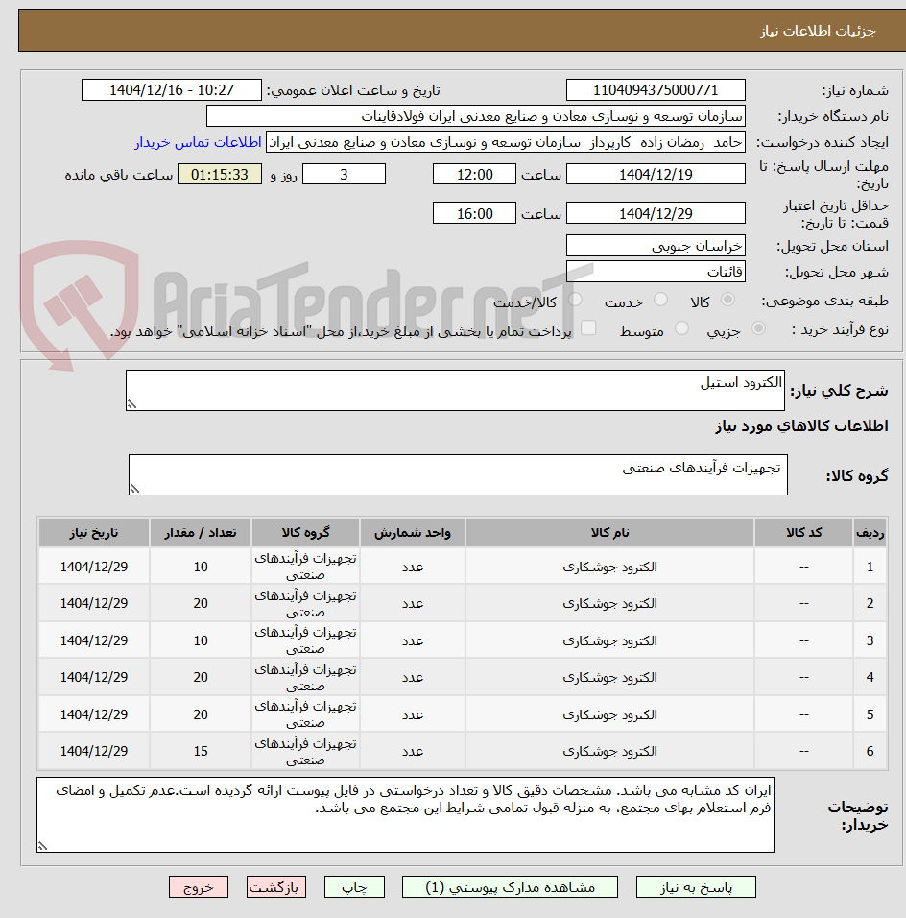Click the تاریخ نیاز column header
This screenshot has height=918, width=906.
point(94,533)
